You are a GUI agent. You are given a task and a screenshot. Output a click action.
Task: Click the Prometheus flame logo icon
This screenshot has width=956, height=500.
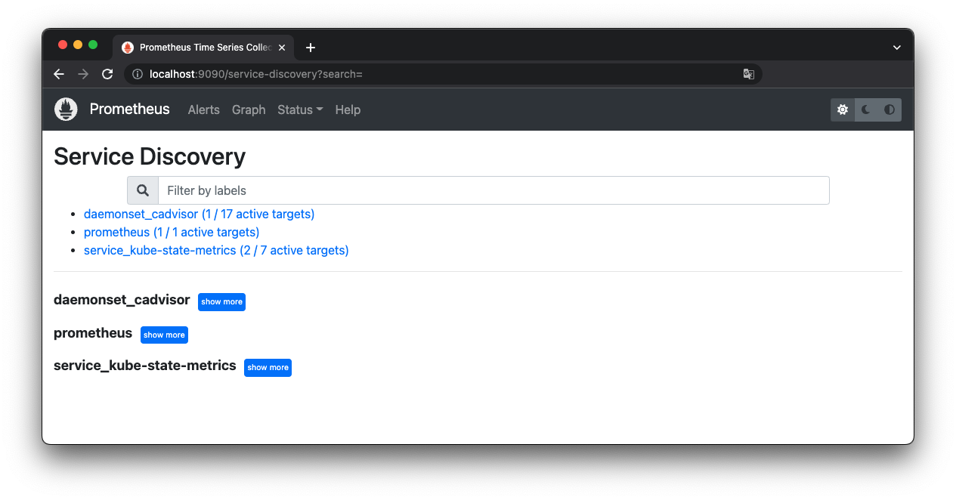point(66,110)
